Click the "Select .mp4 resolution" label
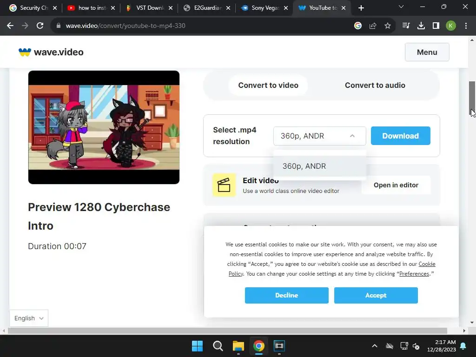The image size is (476, 357). [235, 136]
